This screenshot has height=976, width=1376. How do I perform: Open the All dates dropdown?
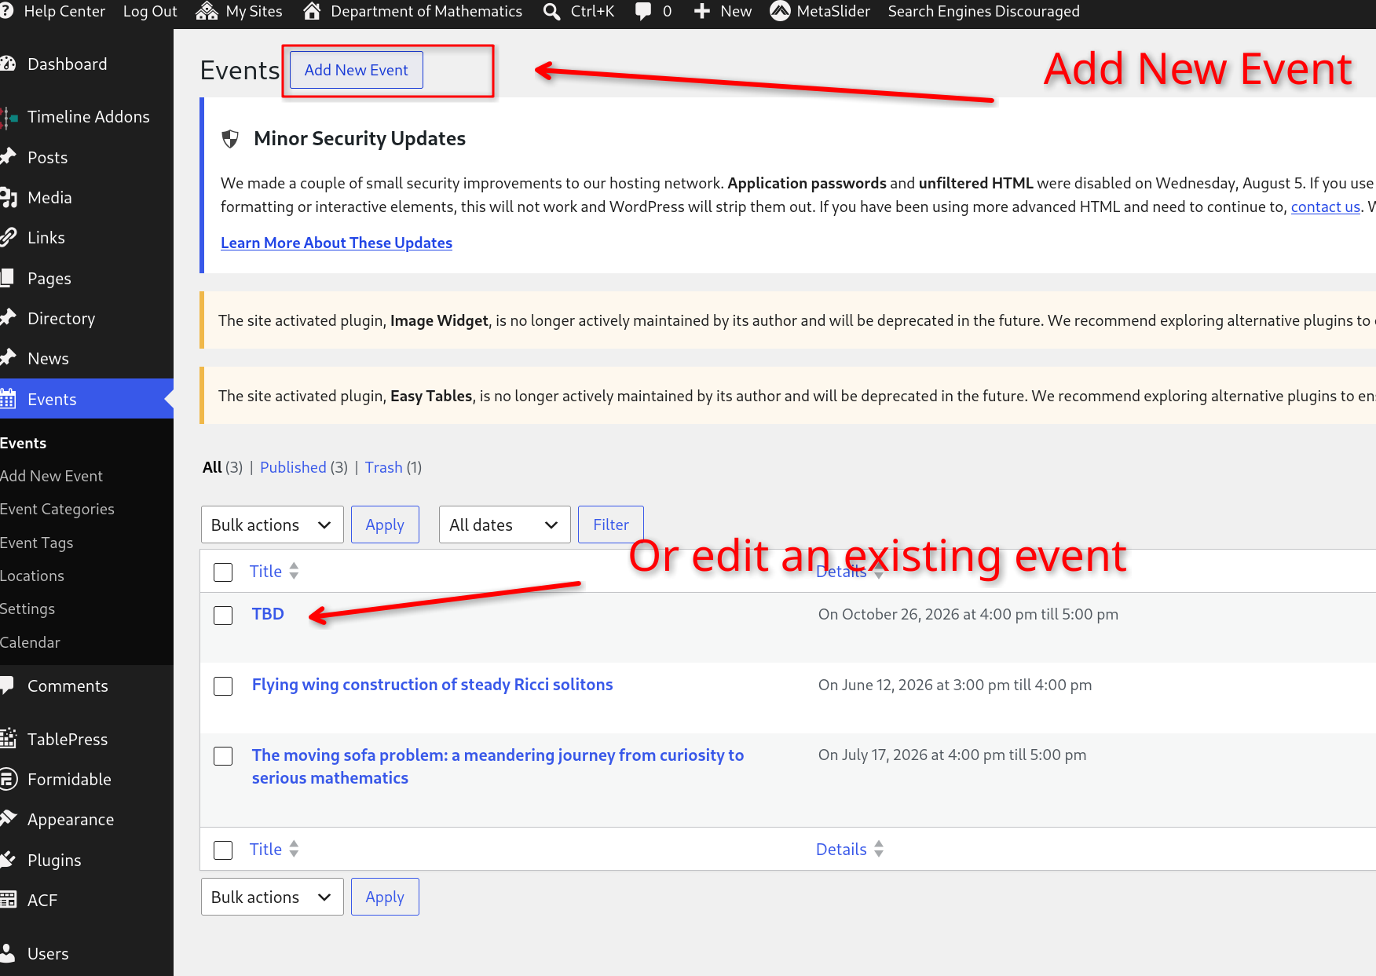505,525
